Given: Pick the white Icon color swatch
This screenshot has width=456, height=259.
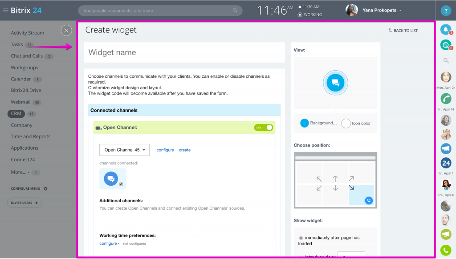Looking at the screenshot, I should (346, 123).
